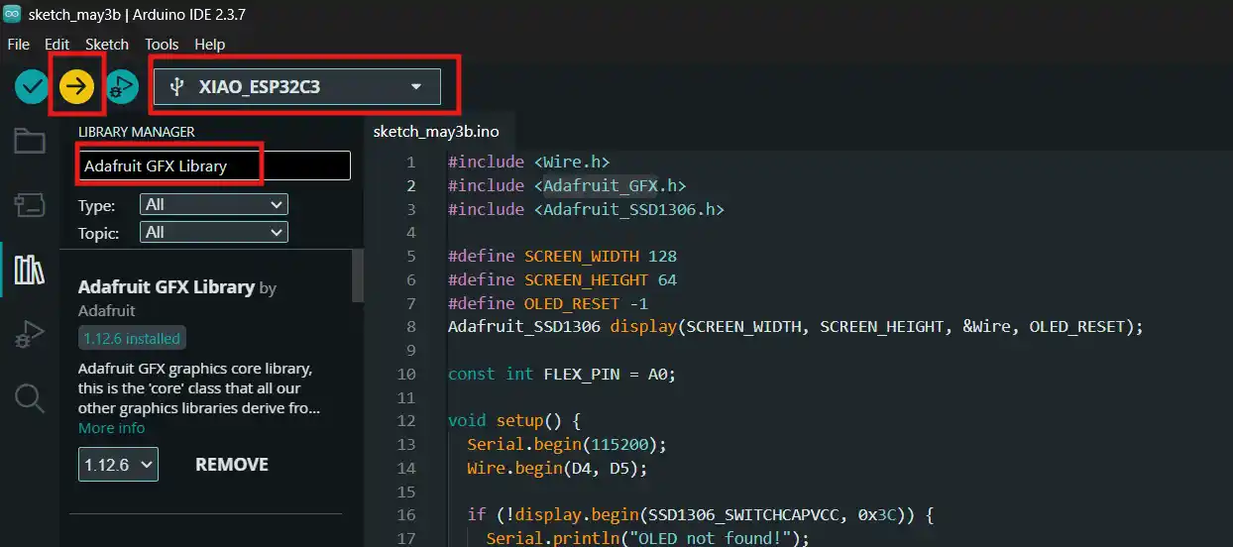Screen dimensions: 1233x547
Task: Open the Debug panel in sidebar
Action: [29, 334]
